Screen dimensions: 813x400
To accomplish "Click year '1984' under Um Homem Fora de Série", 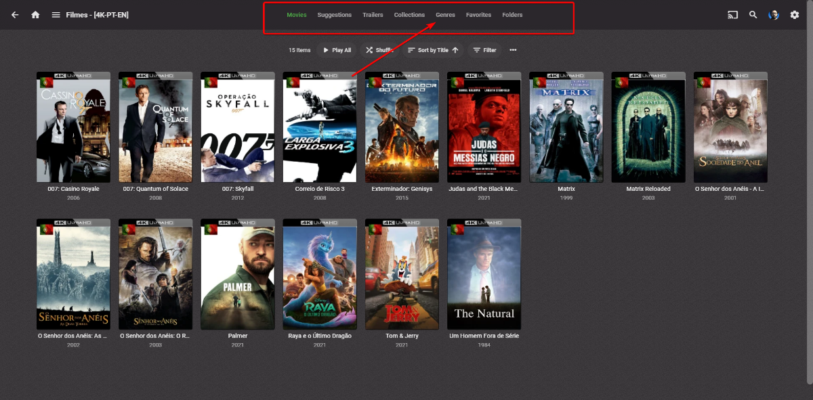I will (484, 345).
